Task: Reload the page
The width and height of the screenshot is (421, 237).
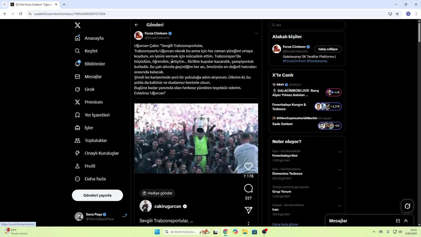Action: pyautogui.click(x=20, y=14)
